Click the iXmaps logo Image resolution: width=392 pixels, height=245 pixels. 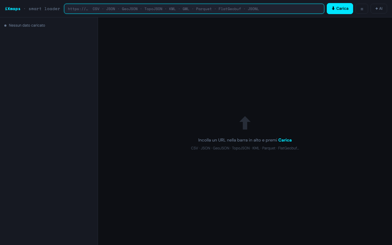(13, 9)
